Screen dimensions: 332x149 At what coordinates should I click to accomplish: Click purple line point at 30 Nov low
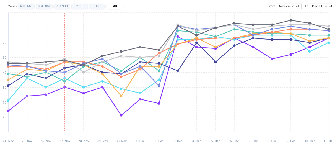click(x=121, y=115)
